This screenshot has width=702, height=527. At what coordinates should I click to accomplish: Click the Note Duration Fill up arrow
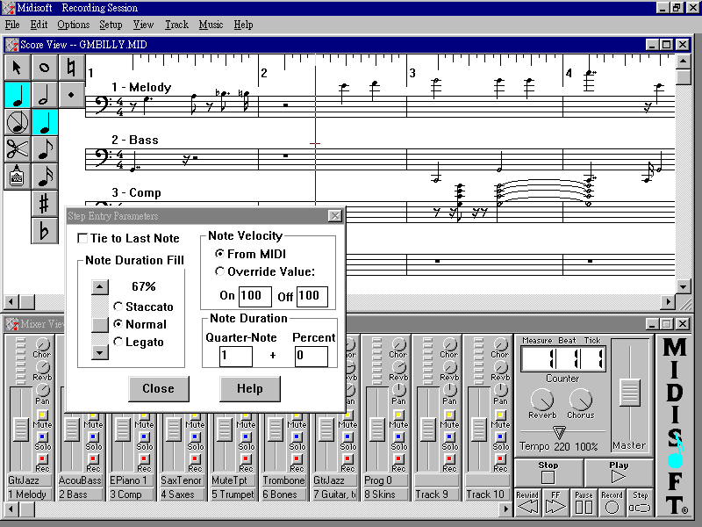(x=100, y=286)
